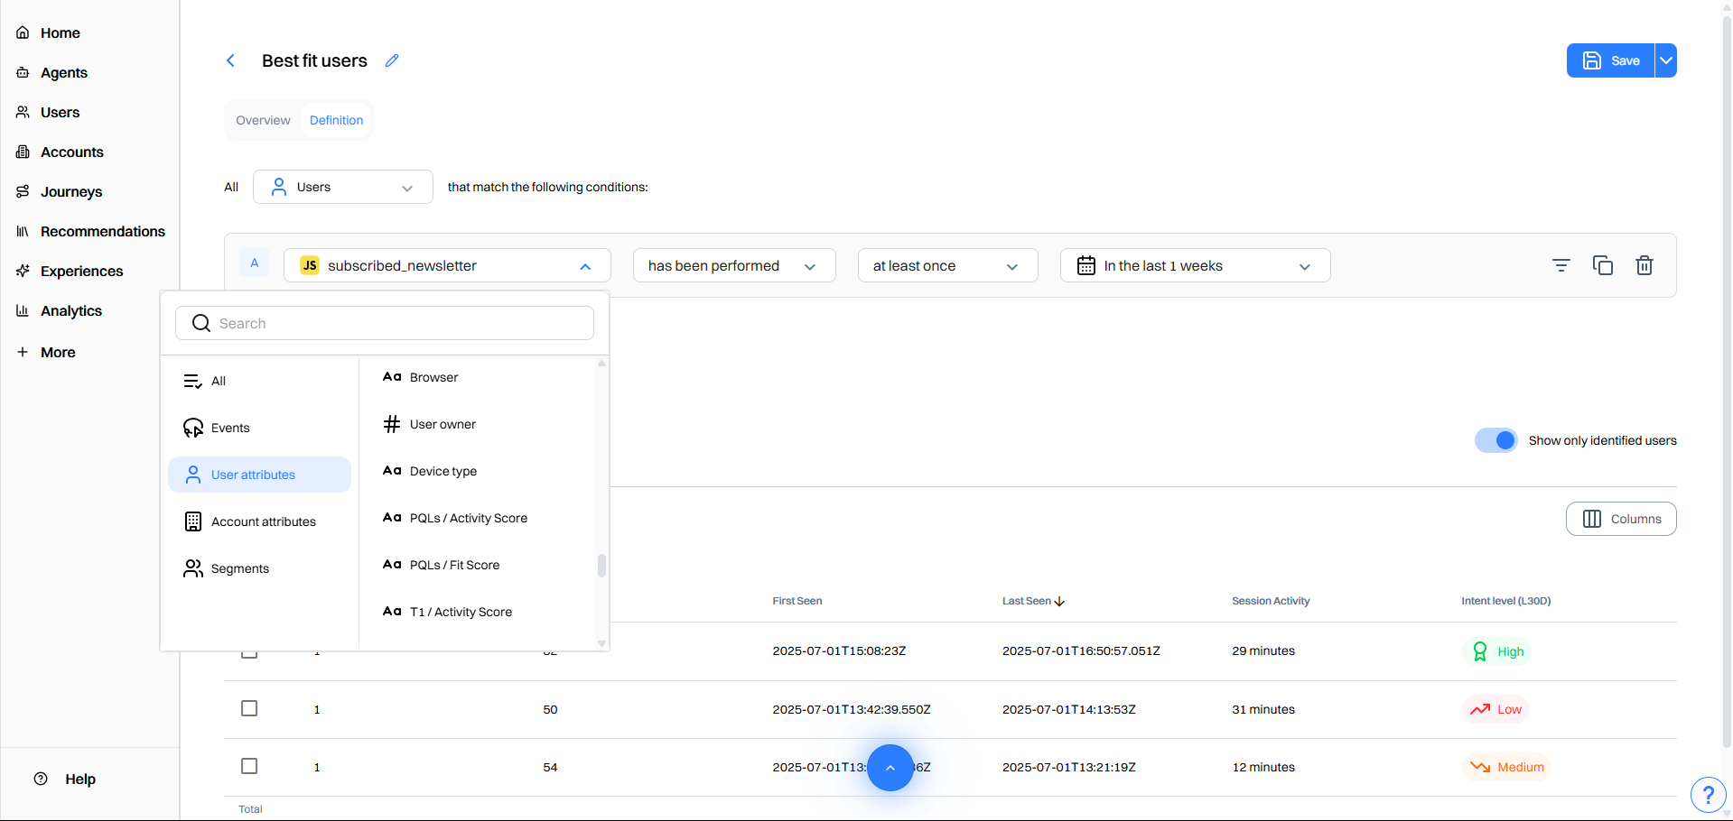The width and height of the screenshot is (1733, 821).
Task: Go back with the left arrow
Action: click(230, 60)
